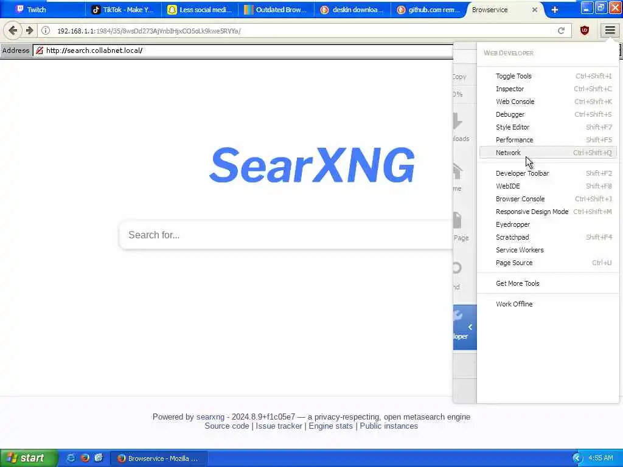Screen dimensions: 623x467
Task: Open Style Editor menu entry
Action: pos(548,127)
